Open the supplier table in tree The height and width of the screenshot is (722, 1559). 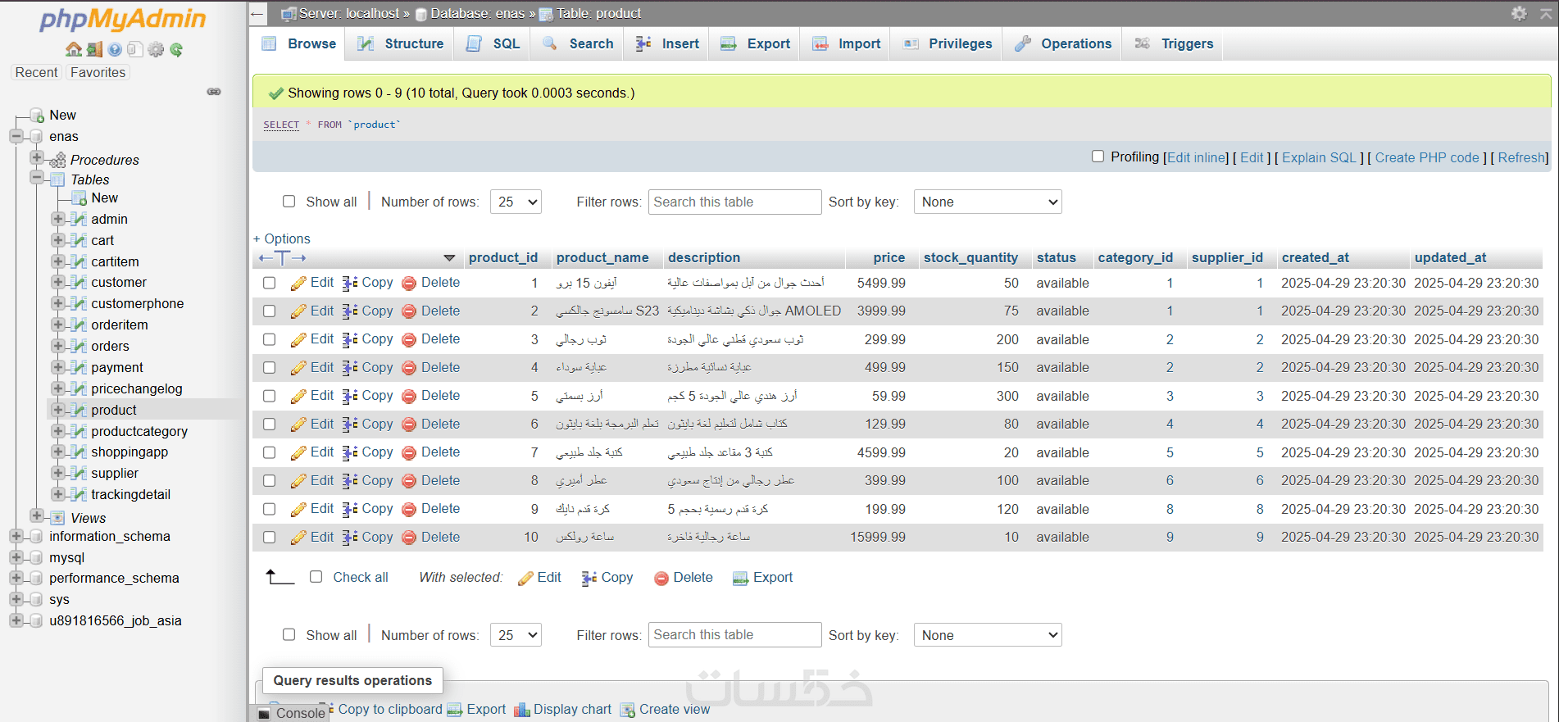115,473
